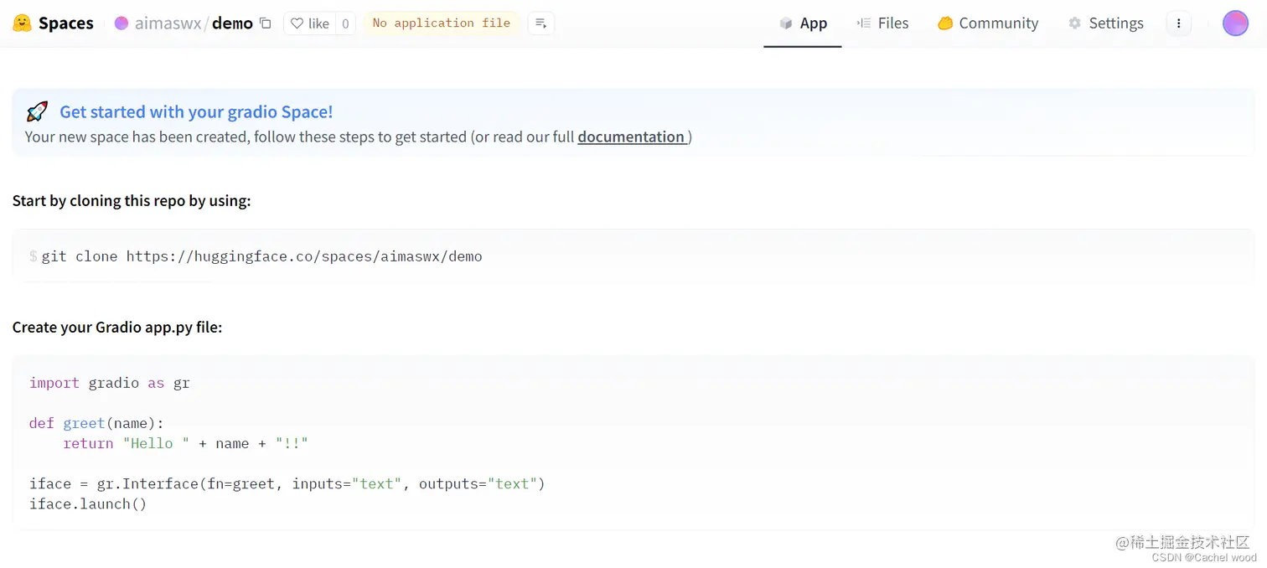The height and width of the screenshot is (568, 1267).
Task: Click the Create your Gradio app.py file heading
Action: [117, 327]
